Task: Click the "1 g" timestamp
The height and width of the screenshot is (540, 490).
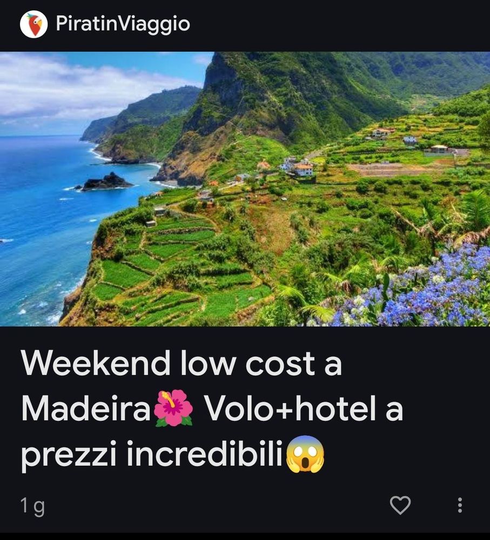Action: (32, 507)
